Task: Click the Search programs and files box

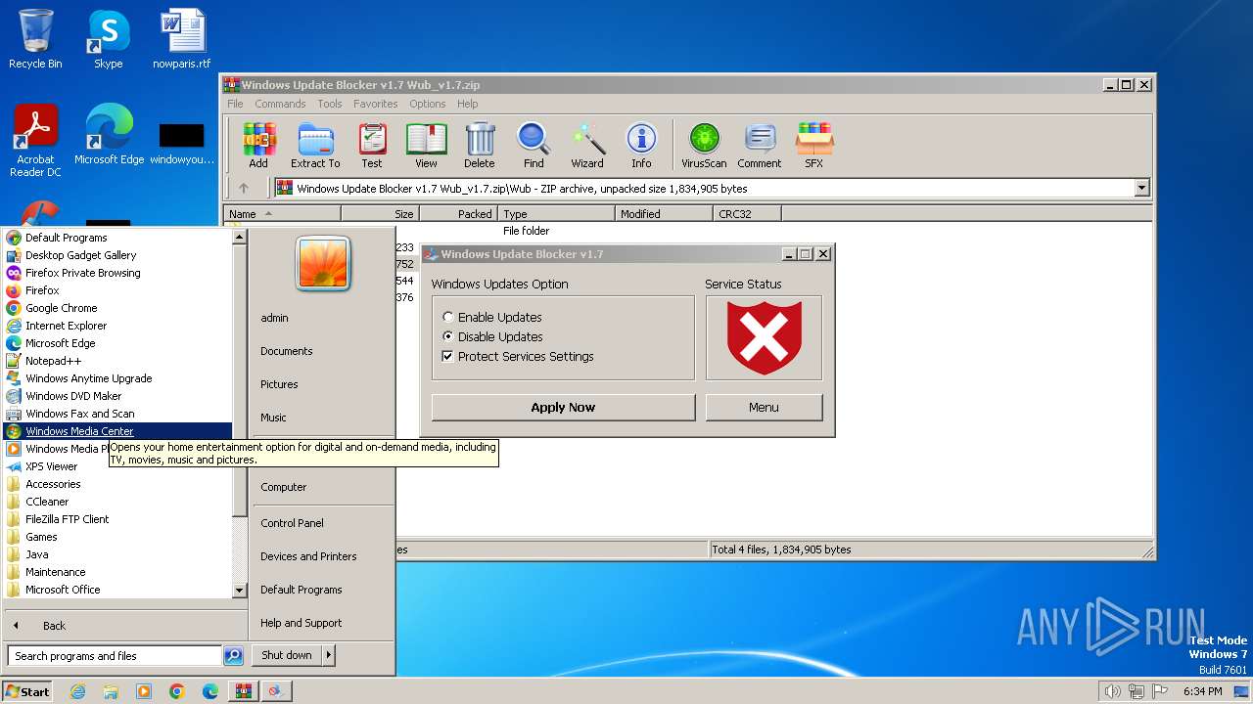Action: [115, 656]
